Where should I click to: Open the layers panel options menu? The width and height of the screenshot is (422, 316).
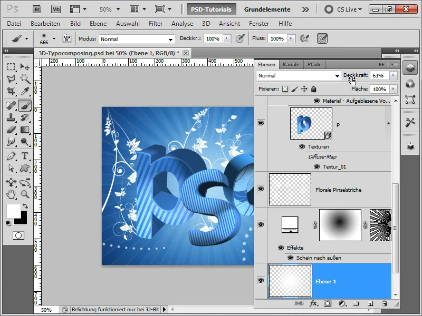pyautogui.click(x=395, y=64)
